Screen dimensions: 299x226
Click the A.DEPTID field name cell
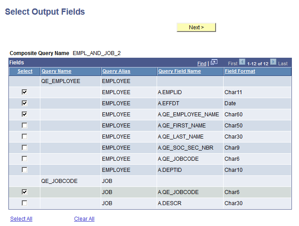[x=170, y=170]
